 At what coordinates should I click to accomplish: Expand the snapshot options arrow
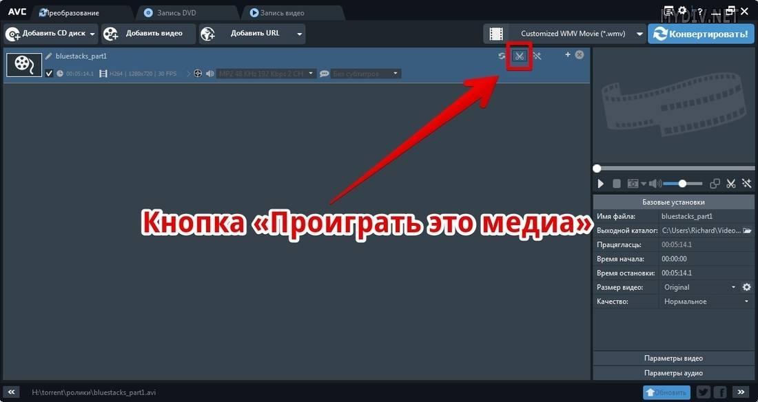point(644,184)
